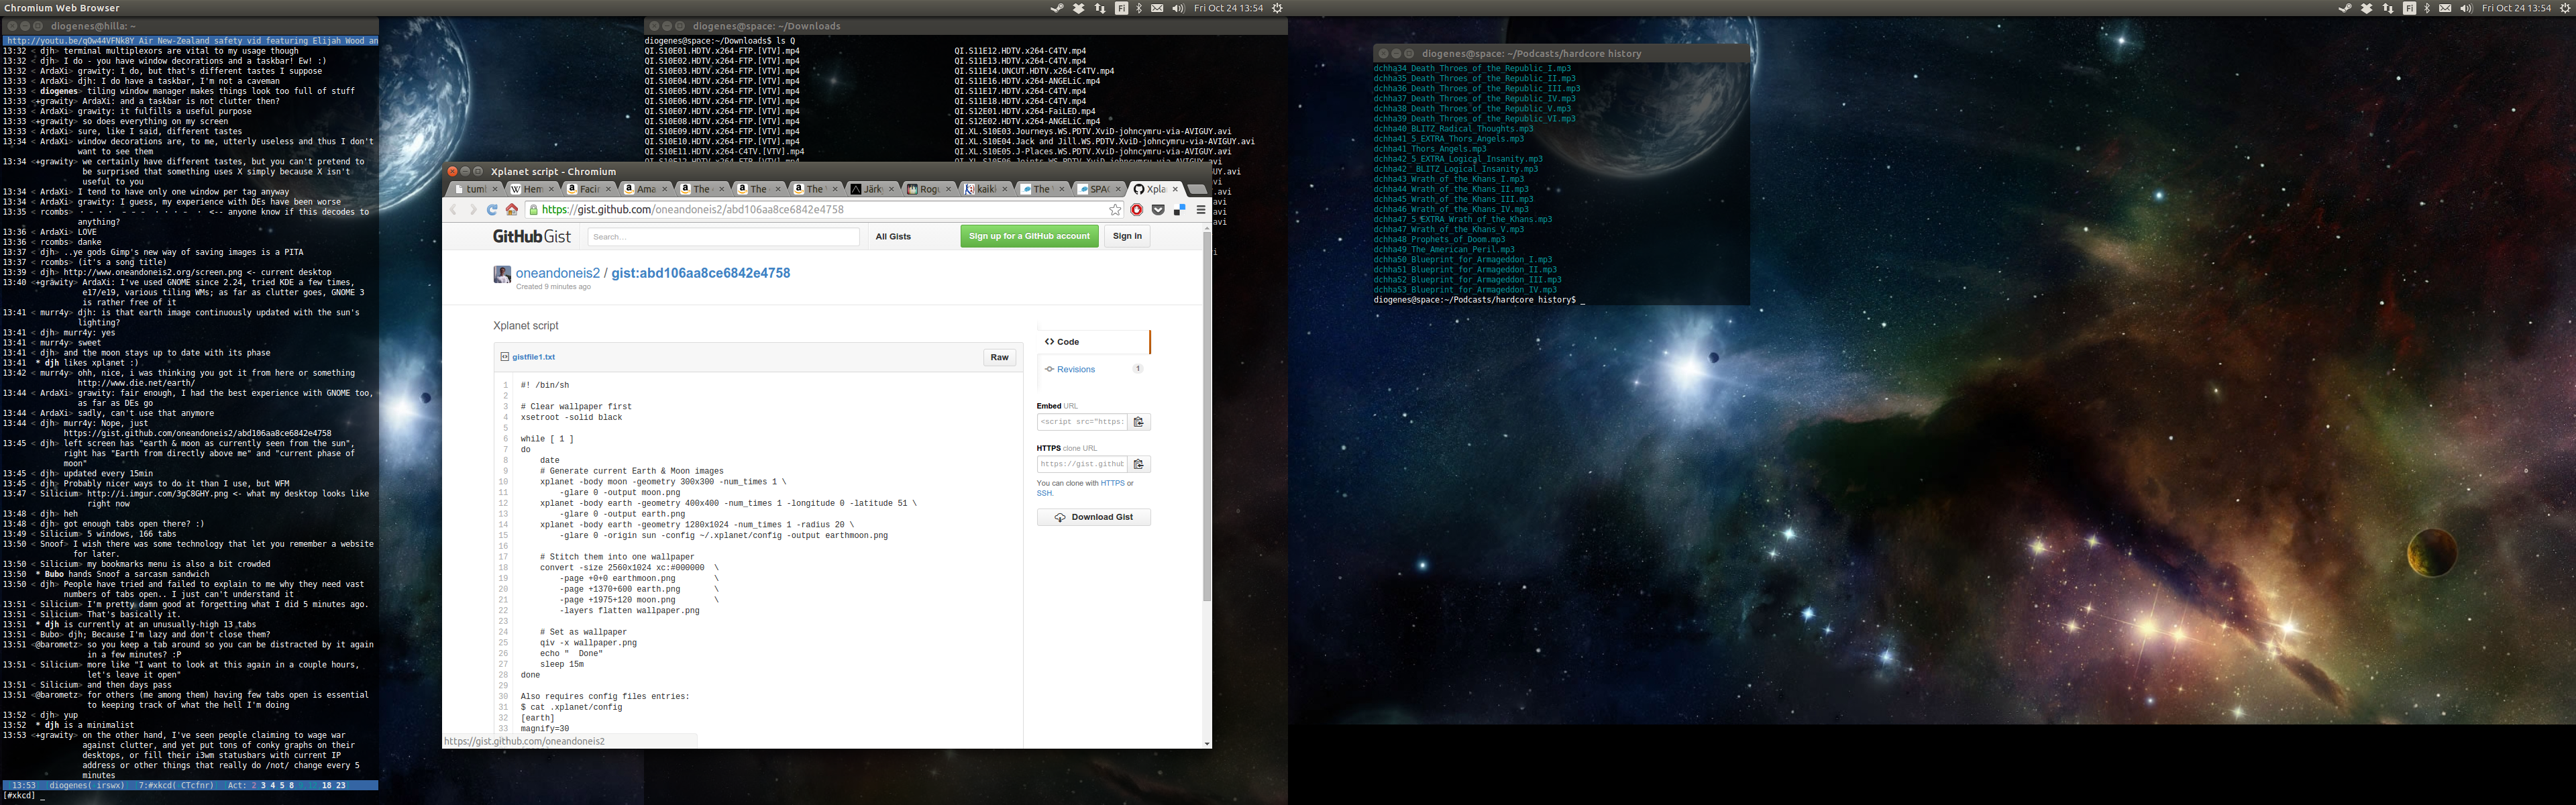This screenshot has height=805, width=2576.
Task: Open the session power gear, left panel
Action: [x=1277, y=8]
